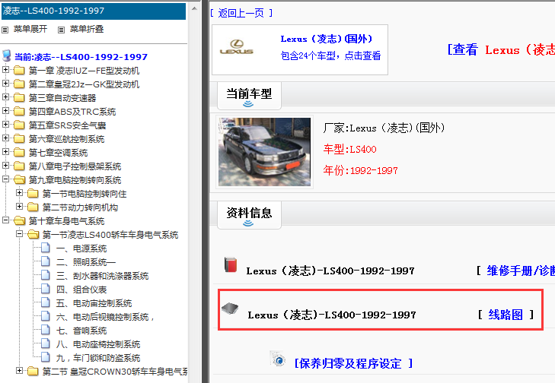Click open folder icon of 第十章车身电气系统
This screenshot has width=555, height=383.
pos(19,221)
